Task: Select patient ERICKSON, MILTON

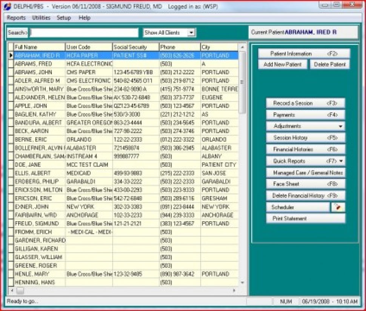Action: click(x=40, y=190)
